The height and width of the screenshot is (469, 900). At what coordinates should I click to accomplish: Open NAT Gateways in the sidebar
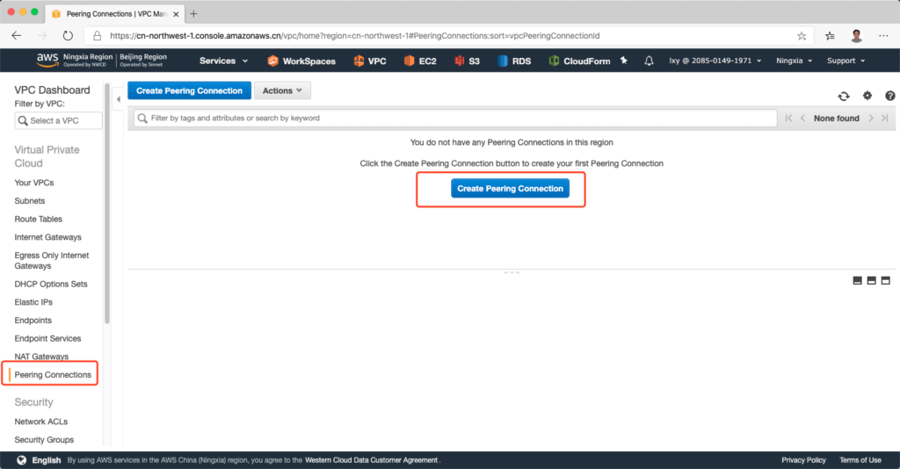point(41,357)
